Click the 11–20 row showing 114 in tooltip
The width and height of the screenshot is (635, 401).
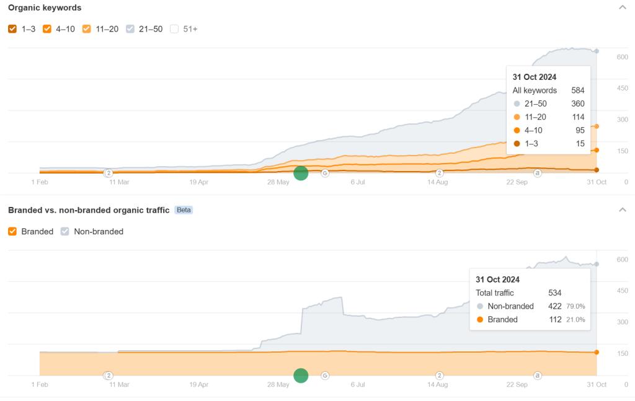click(548, 117)
